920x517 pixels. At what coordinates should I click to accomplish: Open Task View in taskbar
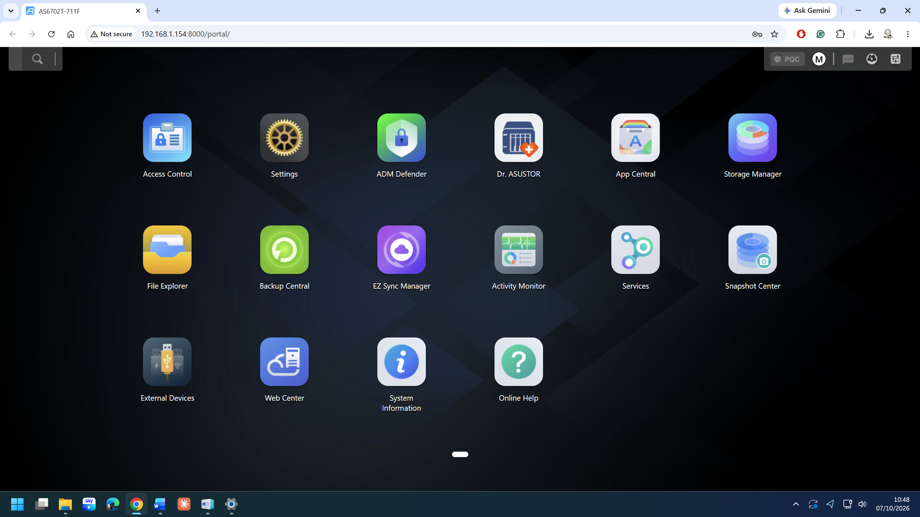(42, 504)
